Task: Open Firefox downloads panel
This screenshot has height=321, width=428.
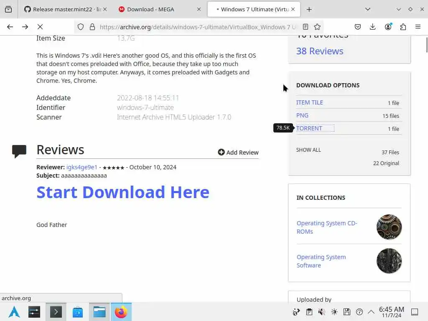Action: [x=372, y=27]
